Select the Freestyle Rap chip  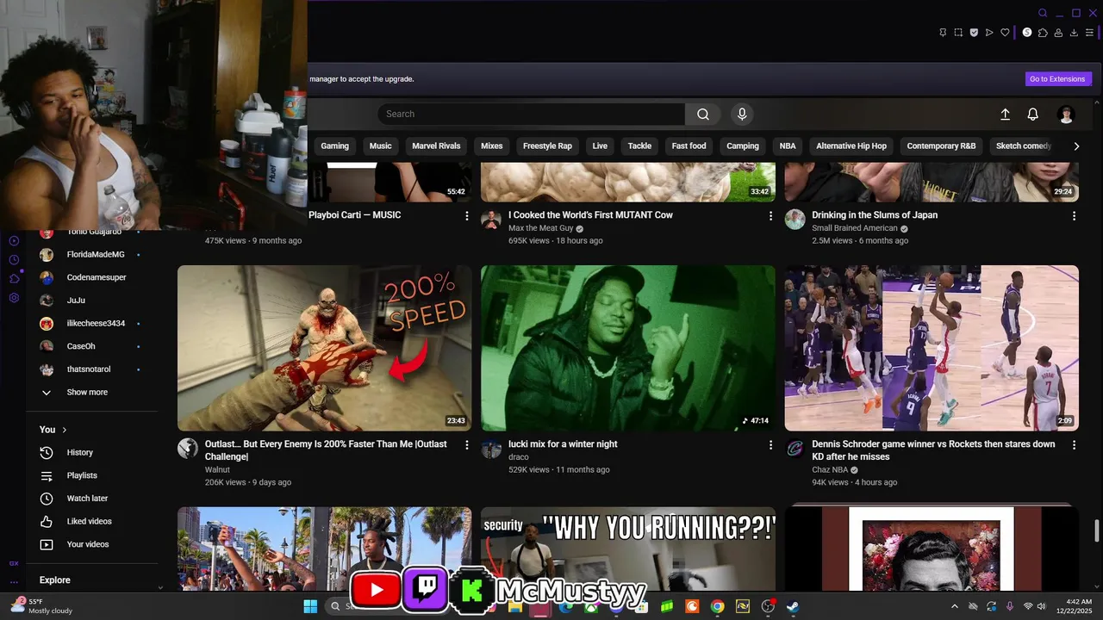[x=547, y=146]
